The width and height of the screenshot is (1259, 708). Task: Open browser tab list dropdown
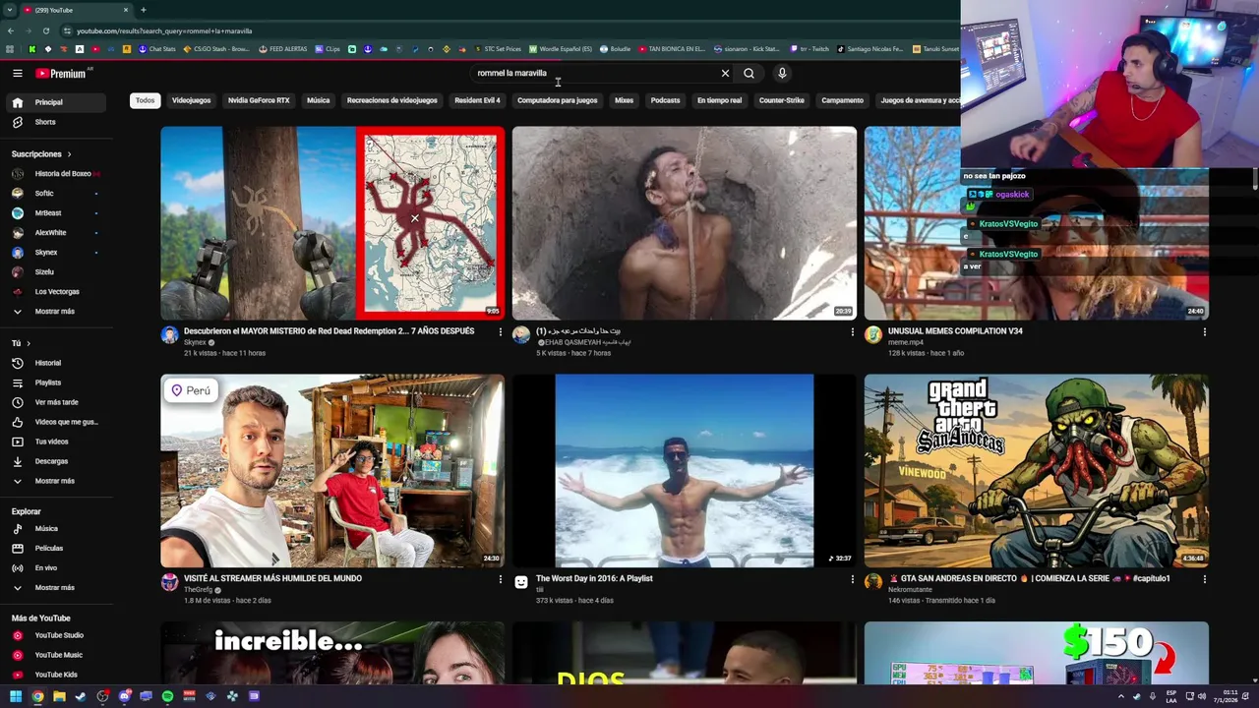click(10, 10)
